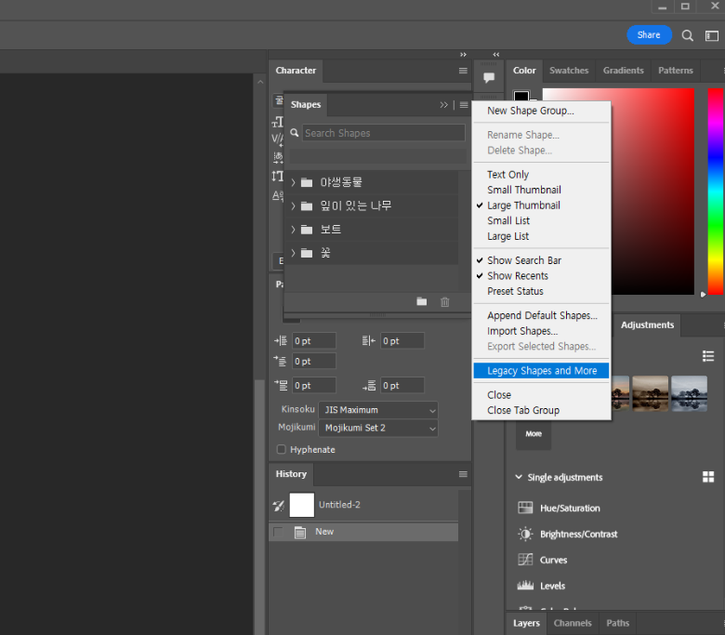Screen dimensions: 725x635
Task: Toggle the Hyphenate checkbox
Action: 281,449
